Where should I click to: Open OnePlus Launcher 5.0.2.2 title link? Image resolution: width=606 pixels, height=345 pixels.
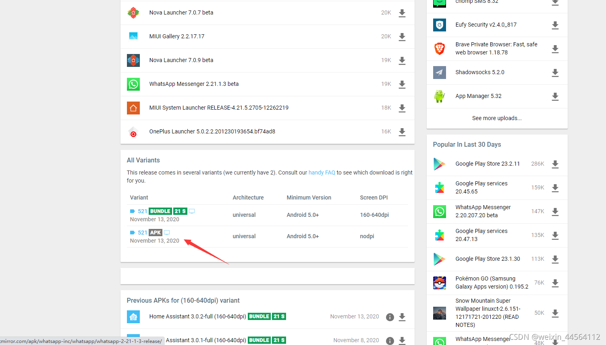[212, 131]
